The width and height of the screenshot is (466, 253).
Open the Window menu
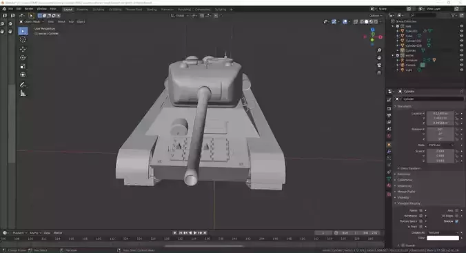[x=41, y=9]
